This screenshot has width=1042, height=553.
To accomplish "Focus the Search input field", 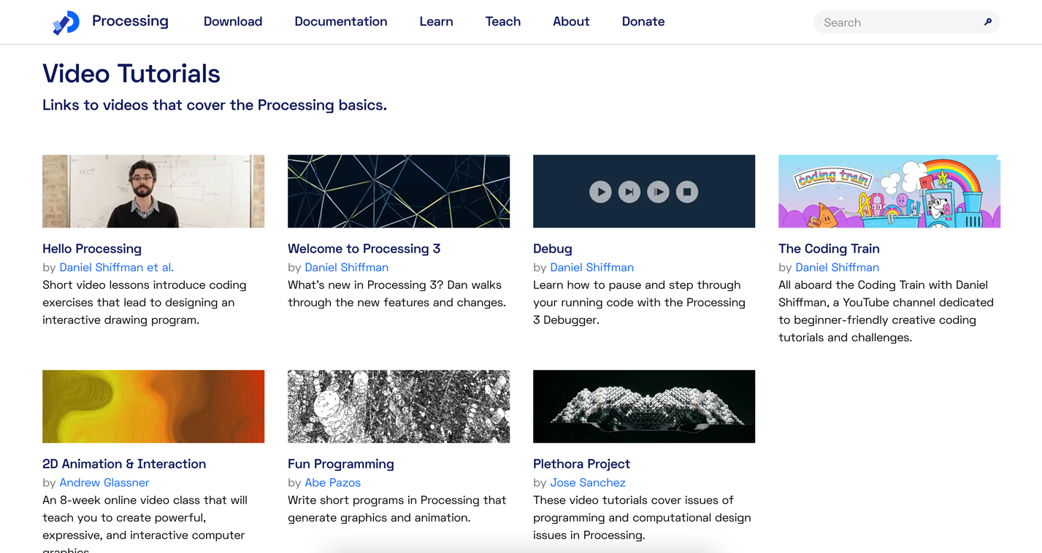I will [x=907, y=23].
